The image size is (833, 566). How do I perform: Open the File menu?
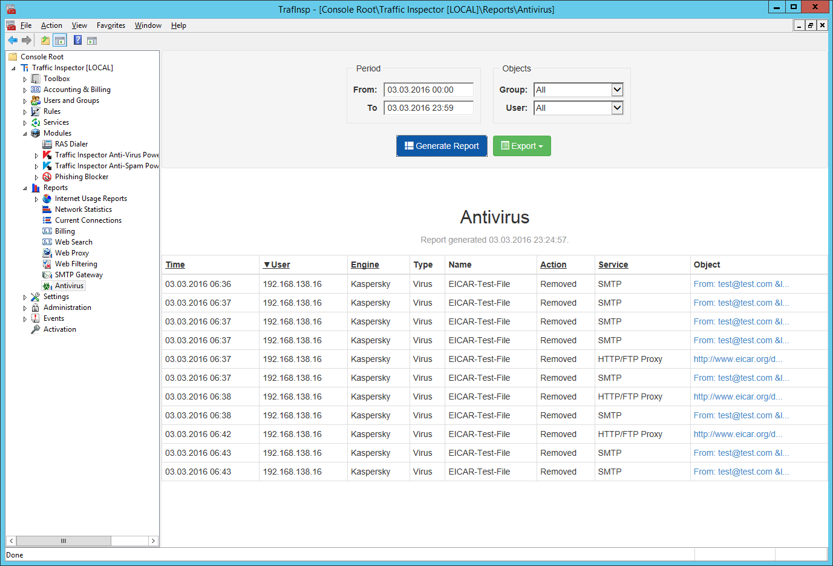(x=26, y=25)
